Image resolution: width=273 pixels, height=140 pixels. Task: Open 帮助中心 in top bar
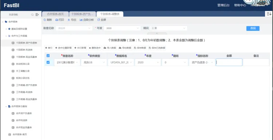(x=240, y=5)
